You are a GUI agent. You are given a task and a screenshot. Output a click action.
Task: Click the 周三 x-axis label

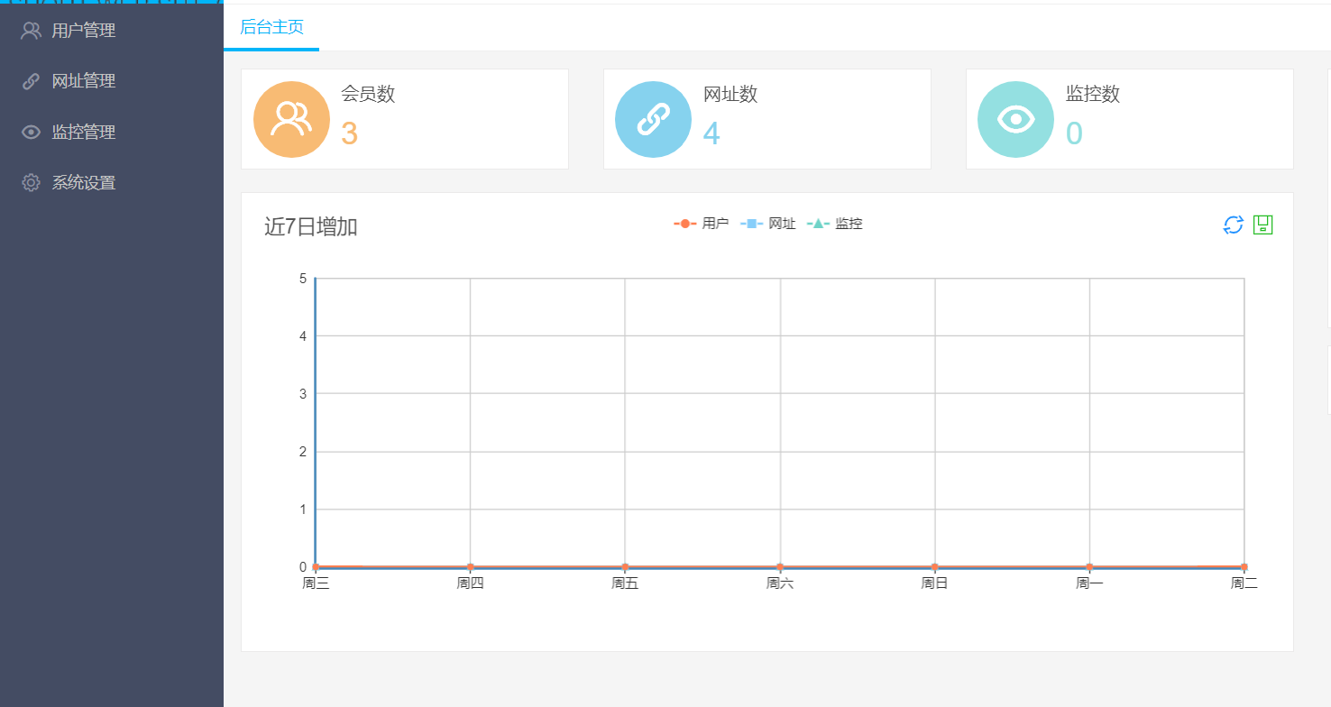coord(316,583)
